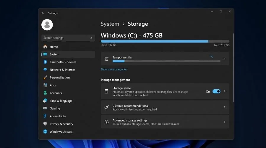The image size is (266, 148).
Task: Click the Storage sense label
Action: 121,88
